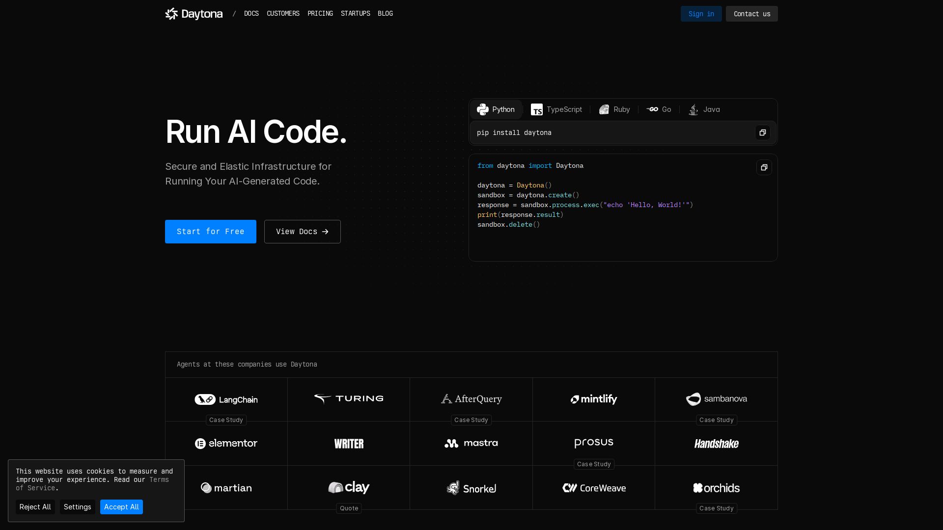Switch to the Go tab
Screen dimensions: 943x530
pos(659,109)
